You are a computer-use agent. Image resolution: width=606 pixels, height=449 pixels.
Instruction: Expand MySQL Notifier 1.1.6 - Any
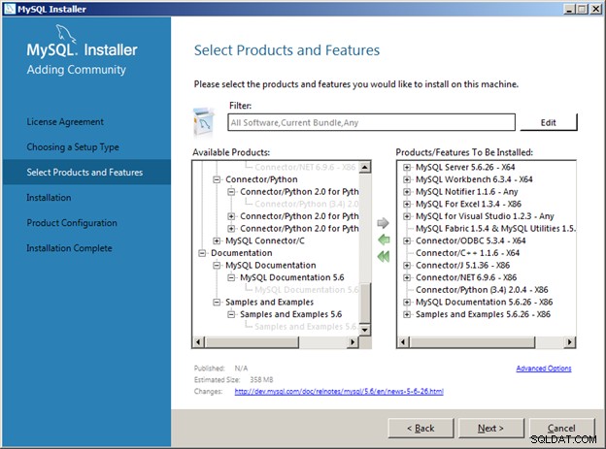(407, 192)
